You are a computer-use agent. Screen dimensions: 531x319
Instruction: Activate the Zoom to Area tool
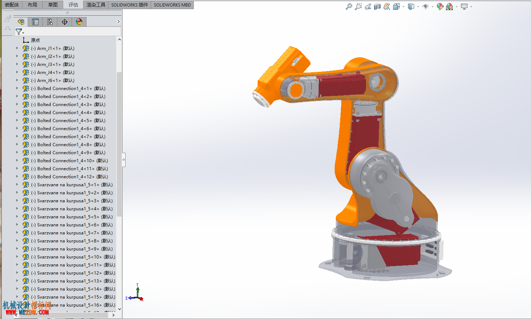[358, 6]
